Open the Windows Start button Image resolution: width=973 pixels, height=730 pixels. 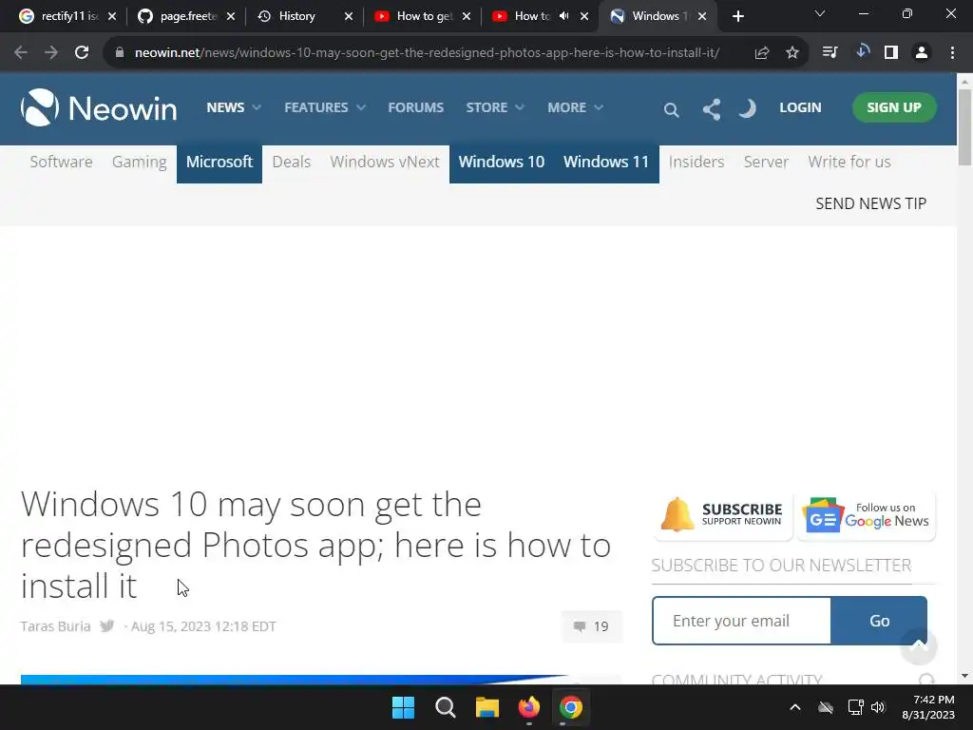403,707
